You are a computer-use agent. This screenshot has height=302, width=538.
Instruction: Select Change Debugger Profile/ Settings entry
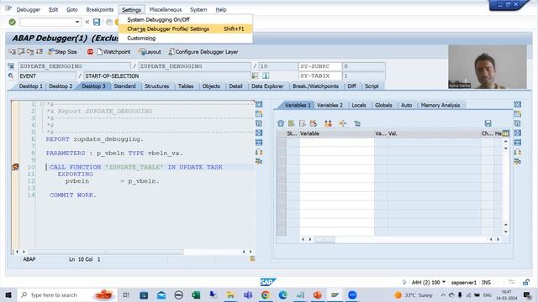click(185, 29)
